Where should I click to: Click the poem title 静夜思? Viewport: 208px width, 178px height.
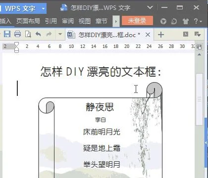(x=100, y=107)
